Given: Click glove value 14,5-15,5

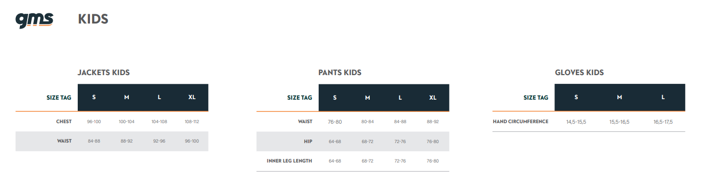Looking at the screenshot, I should [576, 122].
